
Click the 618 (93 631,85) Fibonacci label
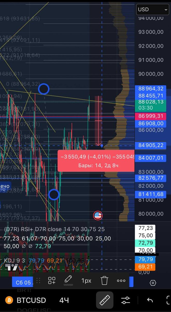click(20, 18)
